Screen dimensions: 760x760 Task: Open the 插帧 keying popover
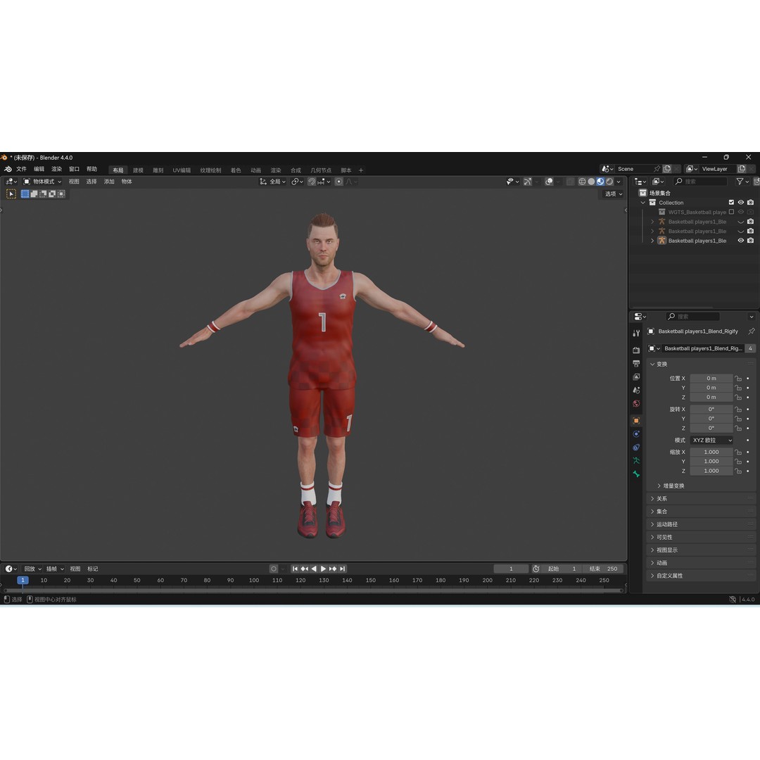[55, 569]
